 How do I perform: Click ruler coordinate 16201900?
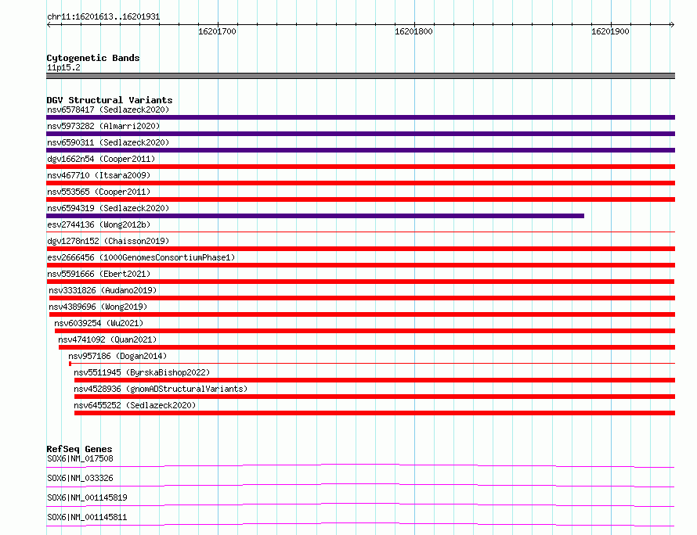click(x=610, y=31)
